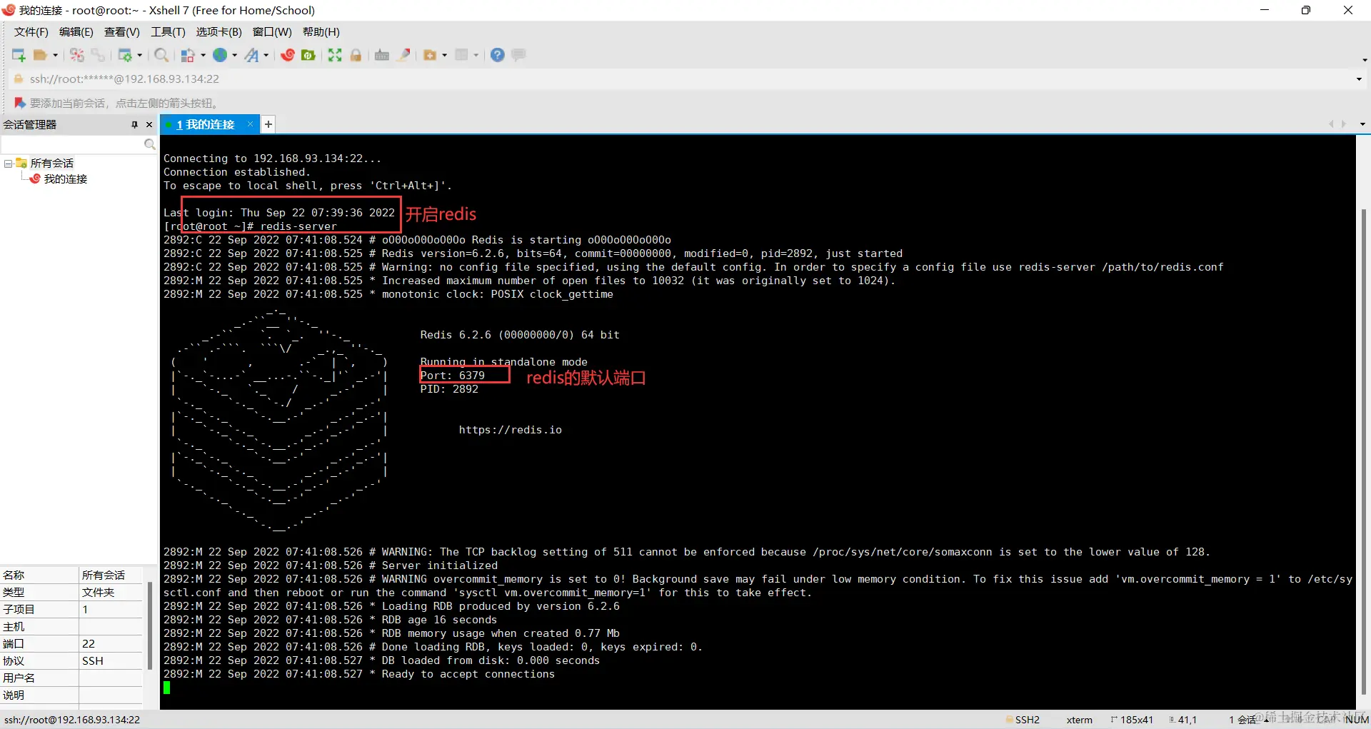The image size is (1371, 729).
Task: Click the globe encoding icon
Action: 220,55
